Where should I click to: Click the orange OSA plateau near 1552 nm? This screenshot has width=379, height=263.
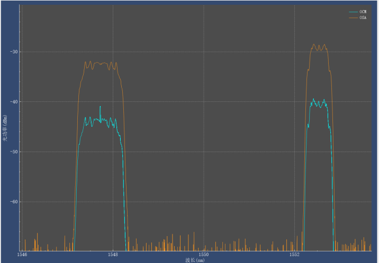click(319, 47)
